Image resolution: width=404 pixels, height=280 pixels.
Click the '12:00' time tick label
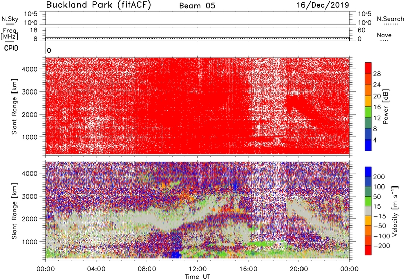point(197,269)
